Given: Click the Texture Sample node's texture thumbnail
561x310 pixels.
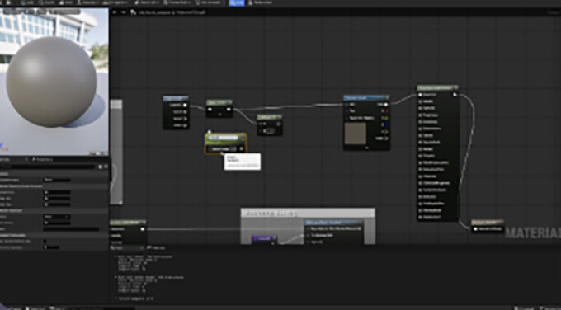Looking at the screenshot, I should click(x=356, y=134).
